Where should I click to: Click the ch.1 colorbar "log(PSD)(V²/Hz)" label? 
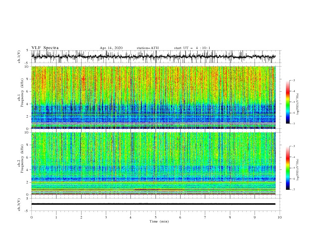click(x=298, y=104)
